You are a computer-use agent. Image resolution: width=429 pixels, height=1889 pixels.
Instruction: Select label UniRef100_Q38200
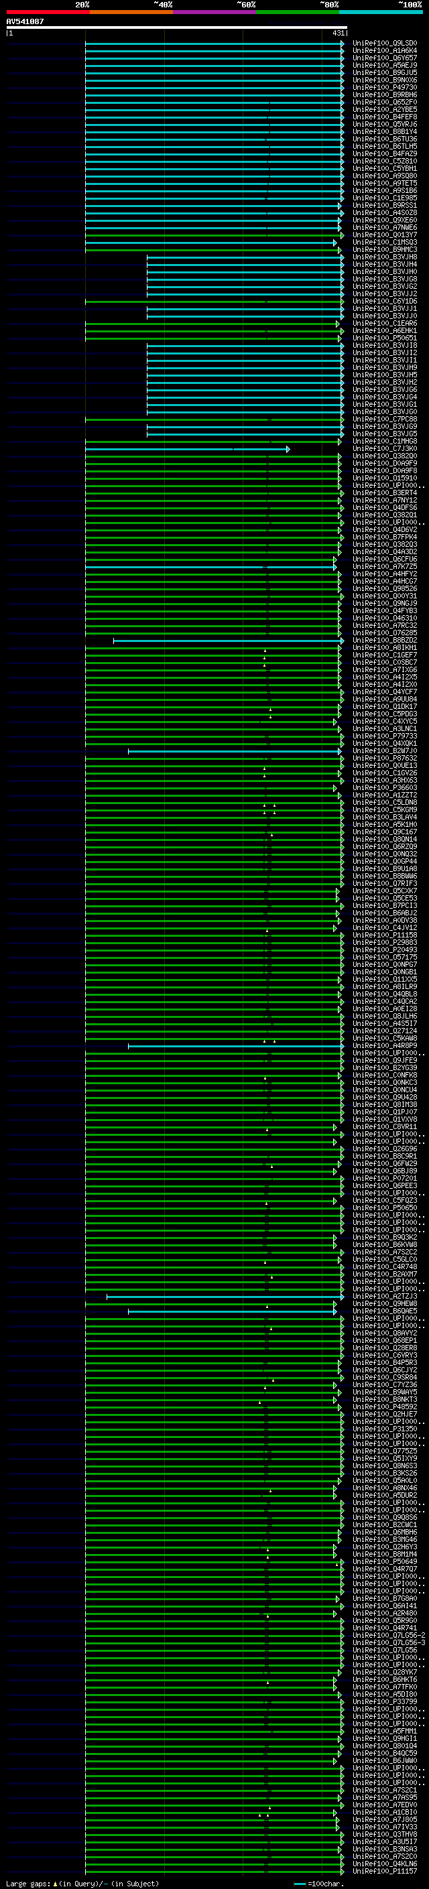(384, 456)
